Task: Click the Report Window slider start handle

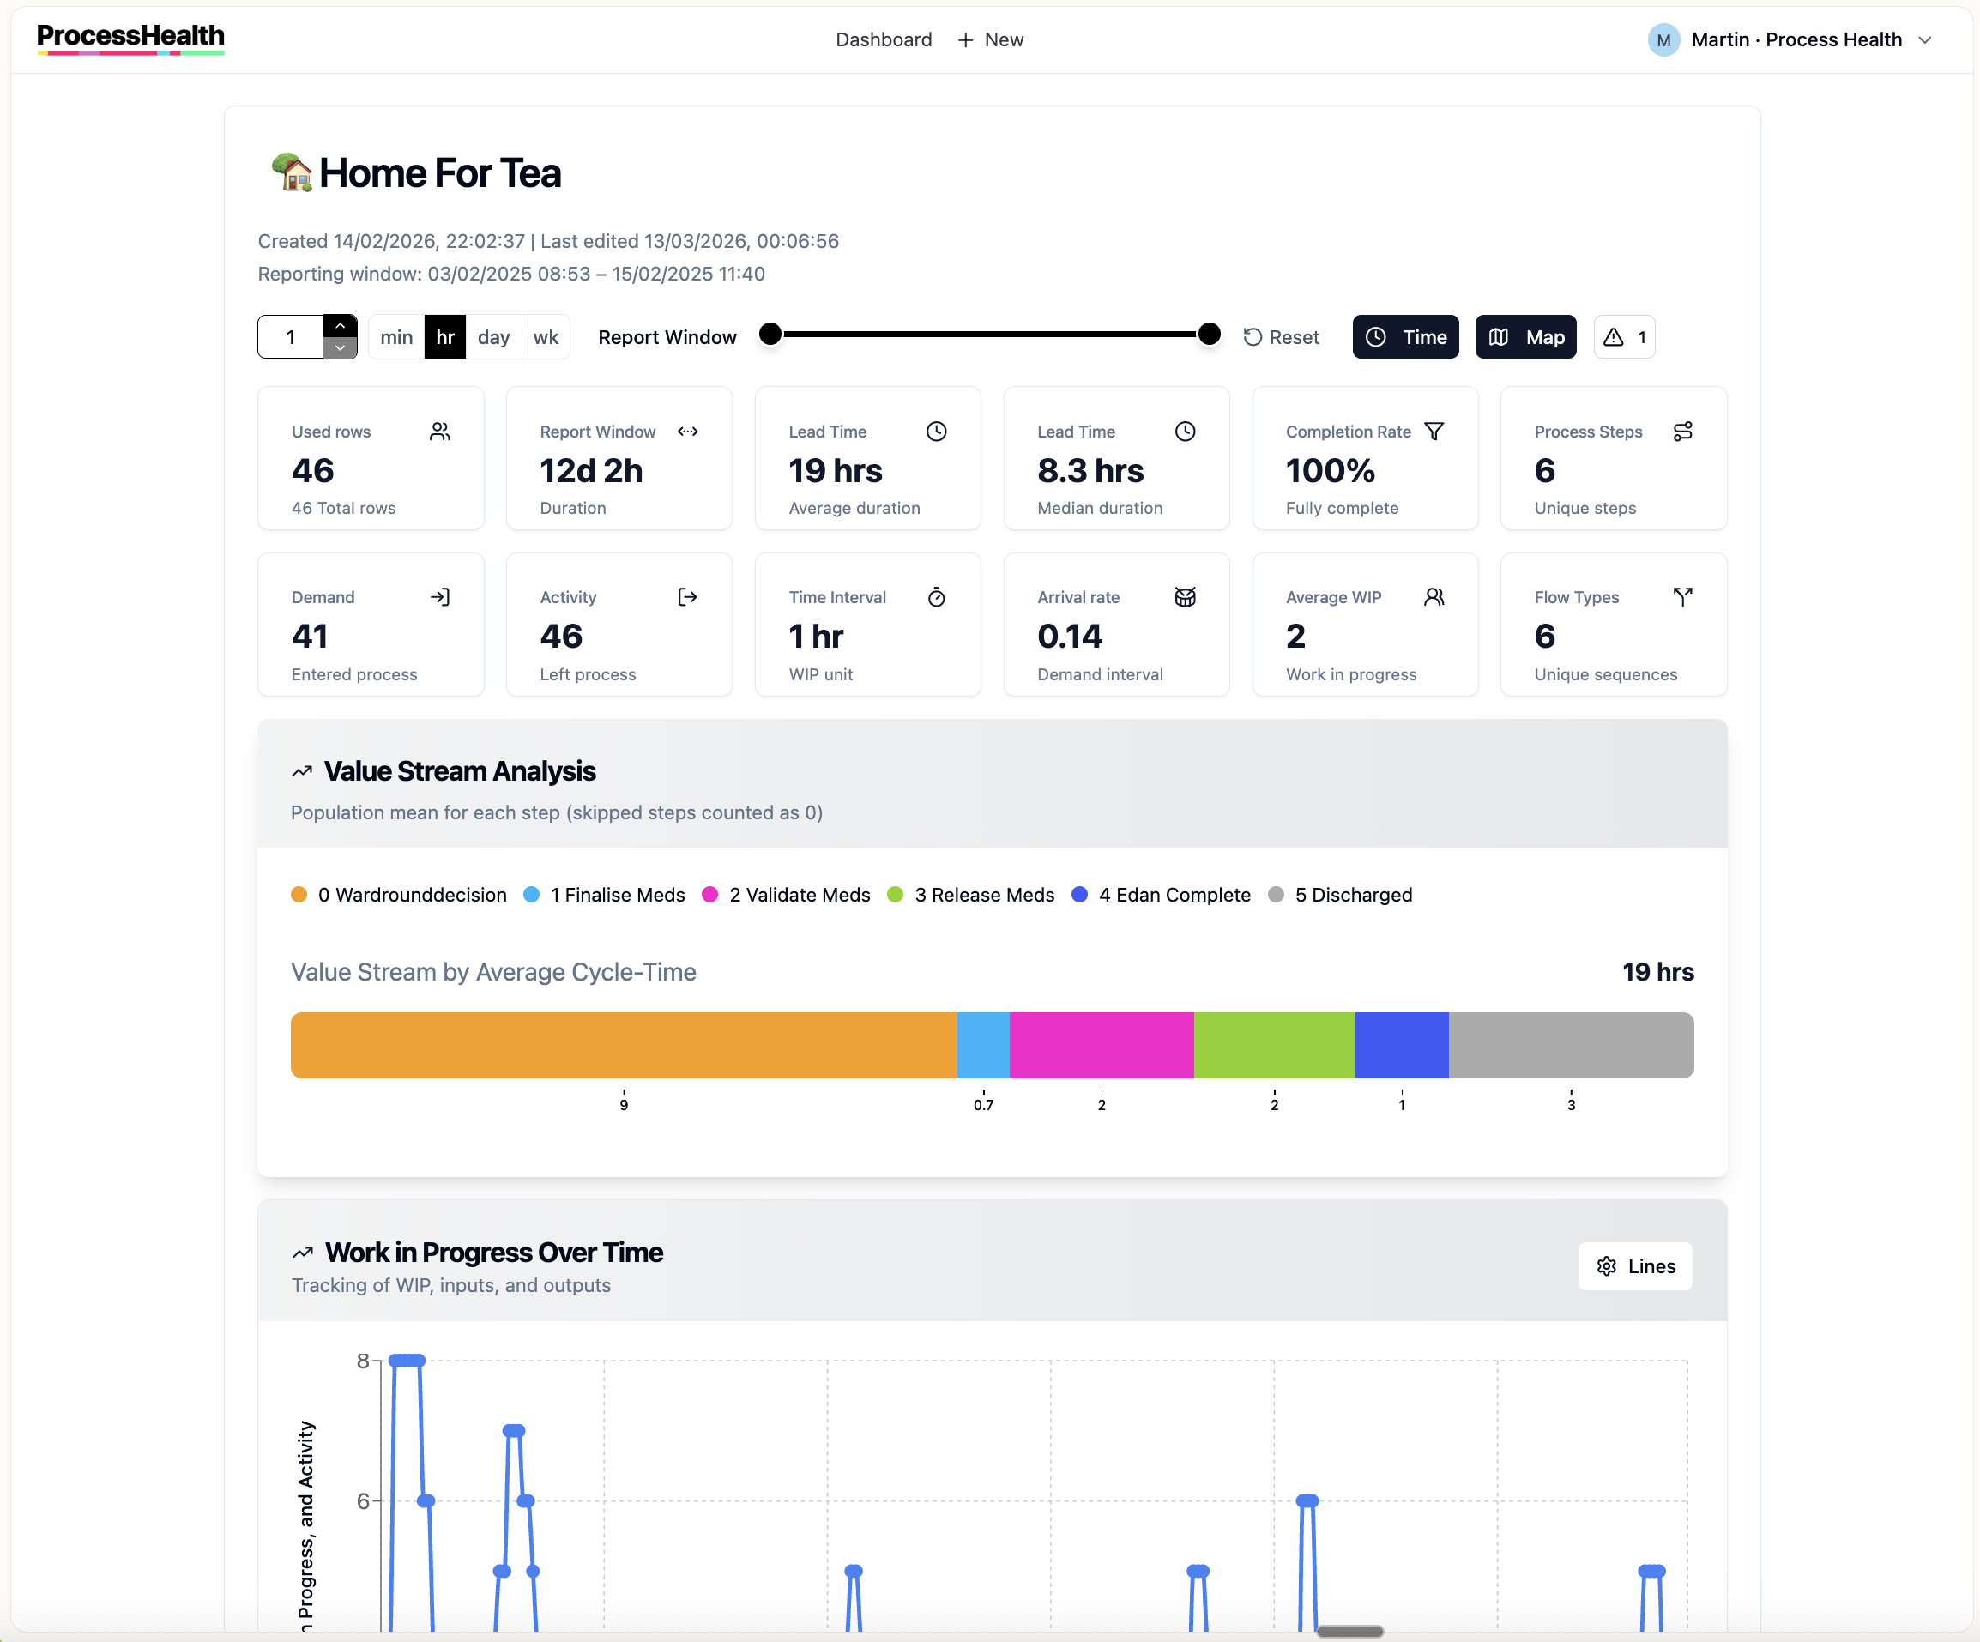Action: (x=770, y=334)
